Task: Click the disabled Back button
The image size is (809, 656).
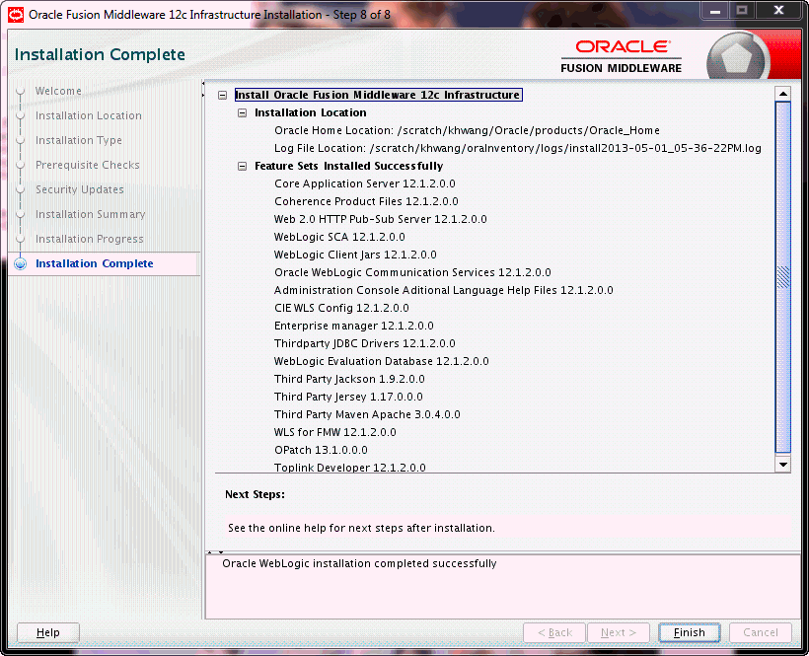Action: [554, 632]
